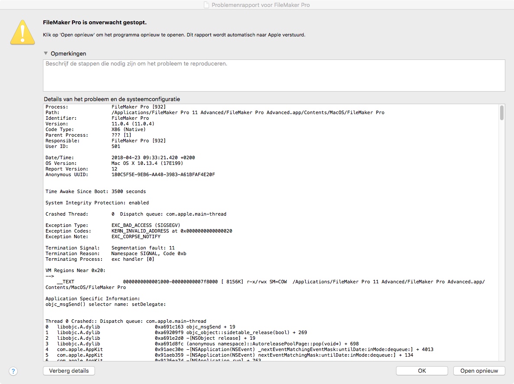
Task: Click the Open opnieuw button
Action: coord(479,371)
